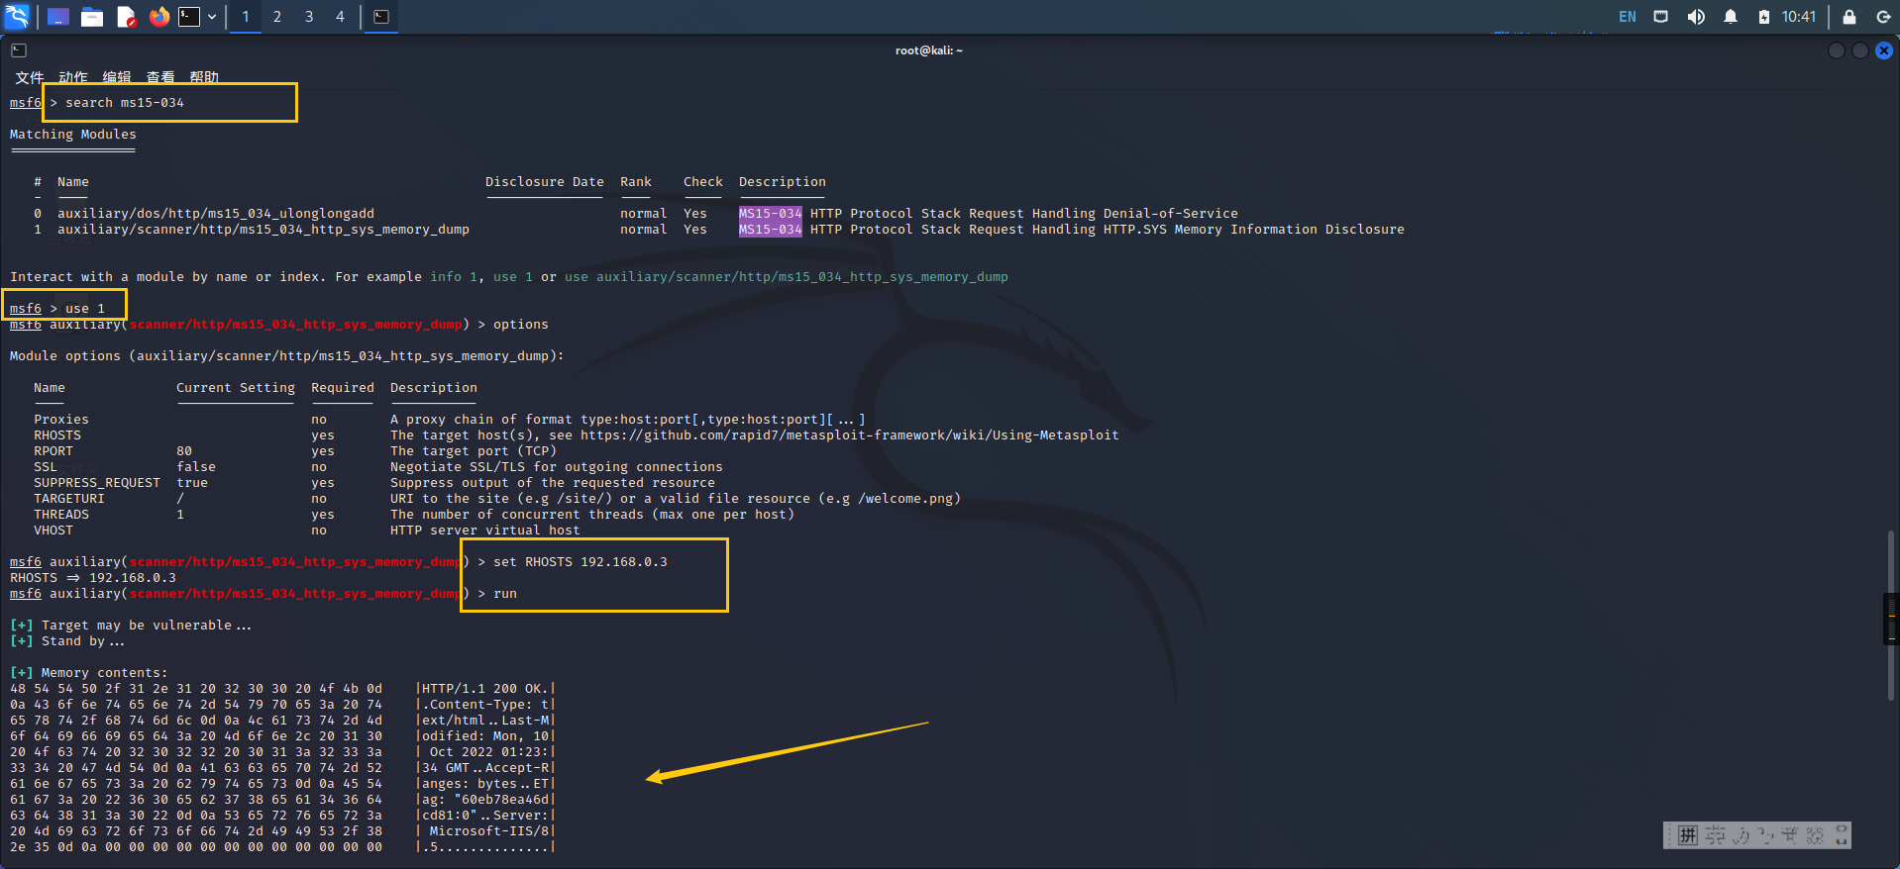Open the 编辑 menu
This screenshot has width=1900, height=869.
tap(117, 77)
